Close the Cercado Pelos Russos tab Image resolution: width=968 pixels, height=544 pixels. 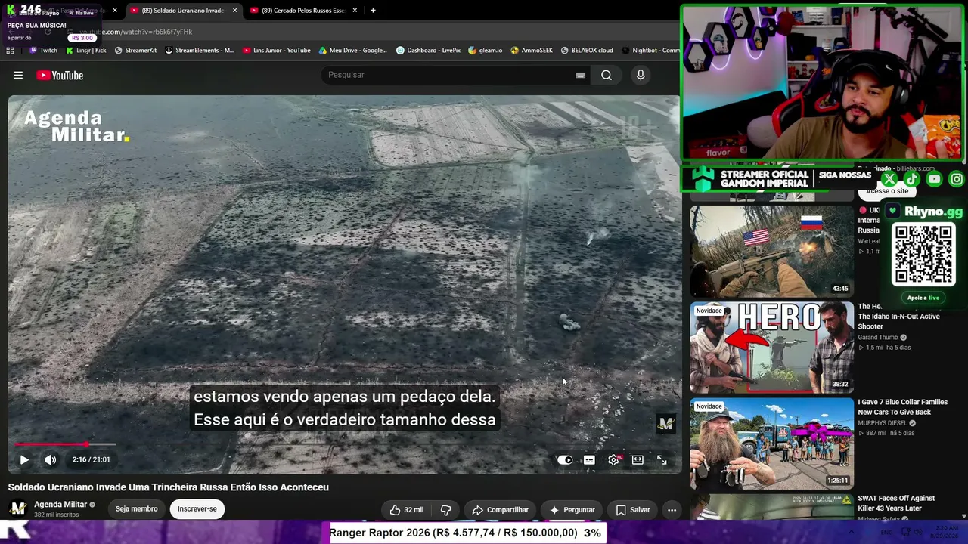pyautogui.click(x=355, y=11)
